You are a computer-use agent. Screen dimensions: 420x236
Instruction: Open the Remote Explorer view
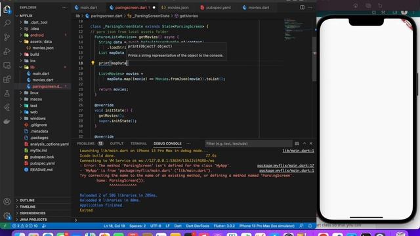tap(7, 66)
